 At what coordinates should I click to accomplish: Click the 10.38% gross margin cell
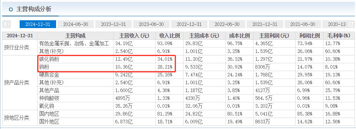pos(332,59)
